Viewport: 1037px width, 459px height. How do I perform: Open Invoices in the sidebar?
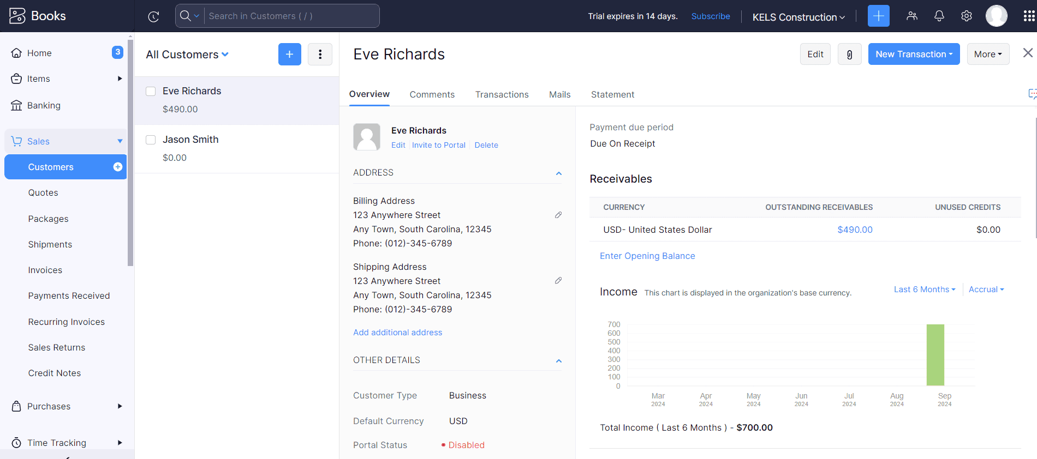point(45,270)
